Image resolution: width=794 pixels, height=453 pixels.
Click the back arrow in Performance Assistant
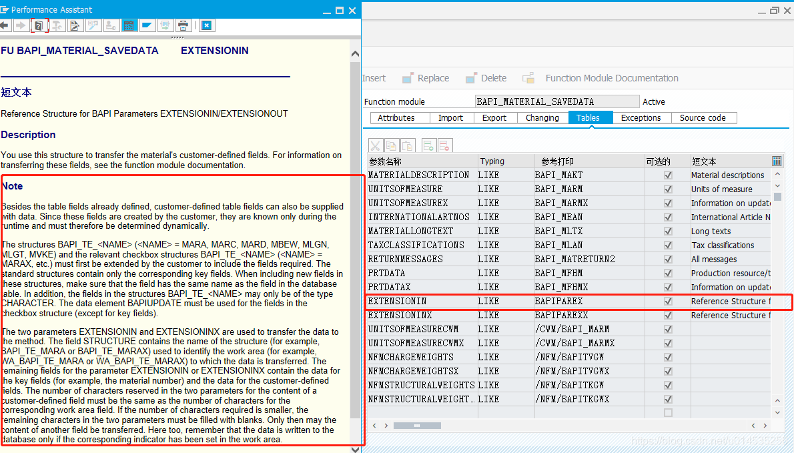click(x=7, y=25)
